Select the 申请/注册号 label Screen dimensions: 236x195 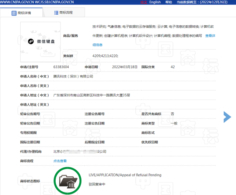click(29, 67)
